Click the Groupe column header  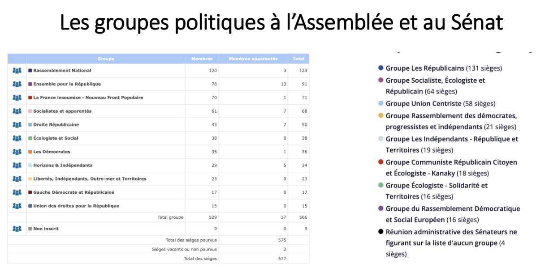(106, 59)
